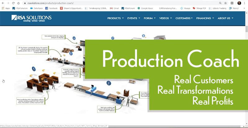248x128 pixels.
Task: Open the Salesforce bookmark
Action: tap(36, 8)
